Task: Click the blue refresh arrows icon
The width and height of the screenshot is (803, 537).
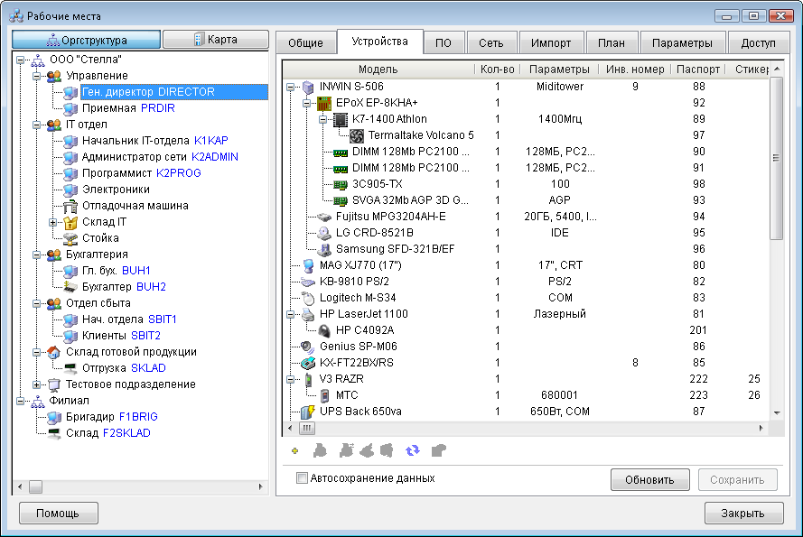Action: pyautogui.click(x=413, y=449)
